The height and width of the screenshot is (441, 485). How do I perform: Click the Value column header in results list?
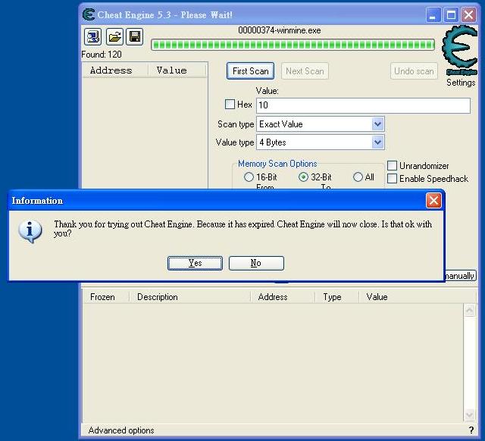point(177,70)
